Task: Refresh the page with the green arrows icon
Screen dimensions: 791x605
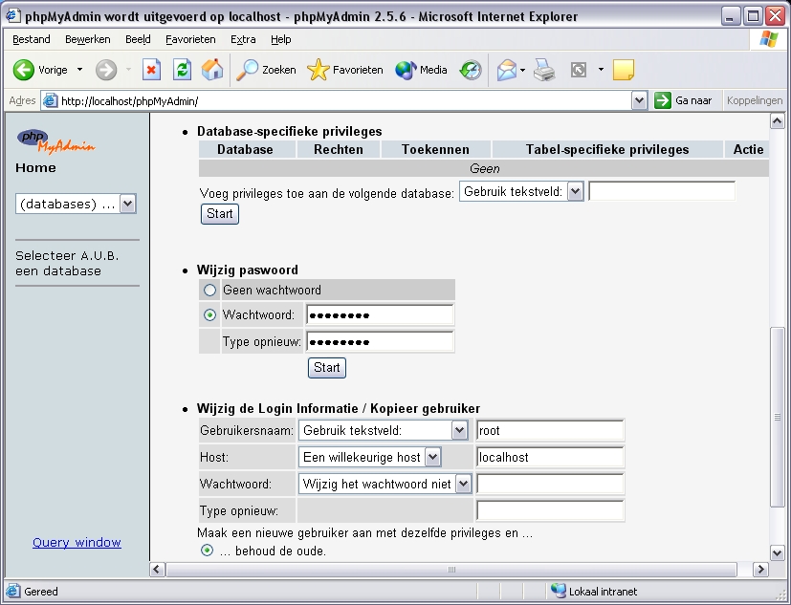Action: [x=182, y=70]
